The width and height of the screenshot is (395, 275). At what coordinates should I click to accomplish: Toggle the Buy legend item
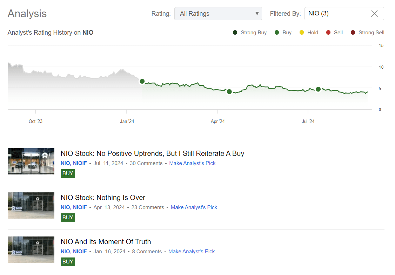[x=283, y=33]
